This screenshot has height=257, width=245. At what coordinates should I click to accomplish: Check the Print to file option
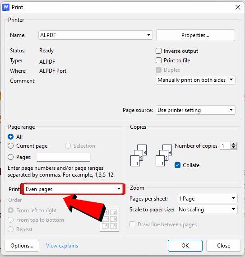pos(158,61)
